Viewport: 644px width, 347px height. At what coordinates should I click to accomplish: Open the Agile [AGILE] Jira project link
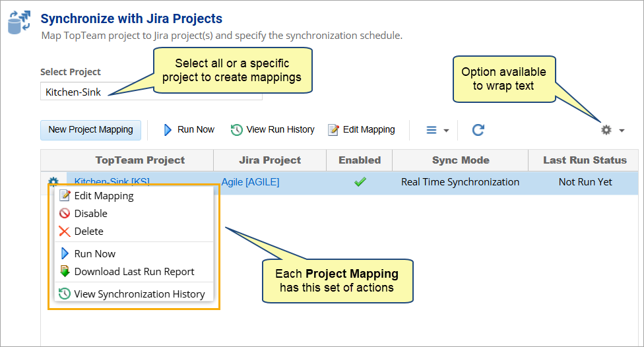click(250, 182)
